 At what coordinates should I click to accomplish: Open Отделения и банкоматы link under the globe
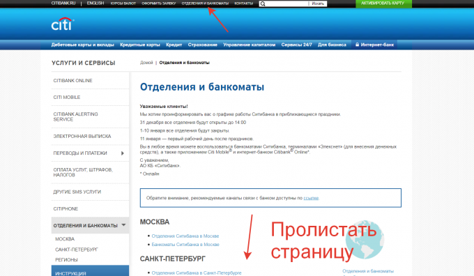click(x=368, y=271)
